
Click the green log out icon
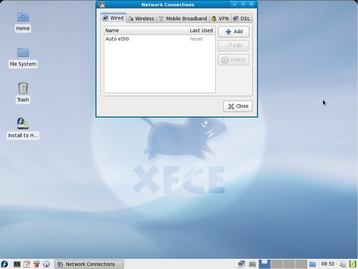click(352, 264)
